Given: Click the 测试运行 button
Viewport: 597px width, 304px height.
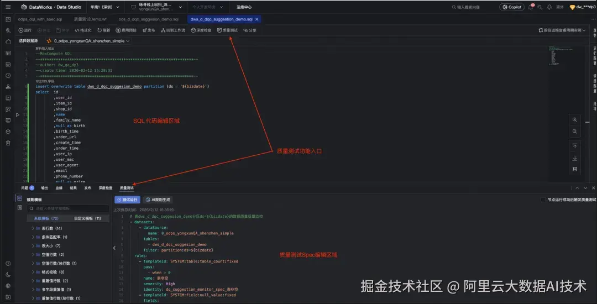Looking at the screenshot, I should pyautogui.click(x=127, y=200).
